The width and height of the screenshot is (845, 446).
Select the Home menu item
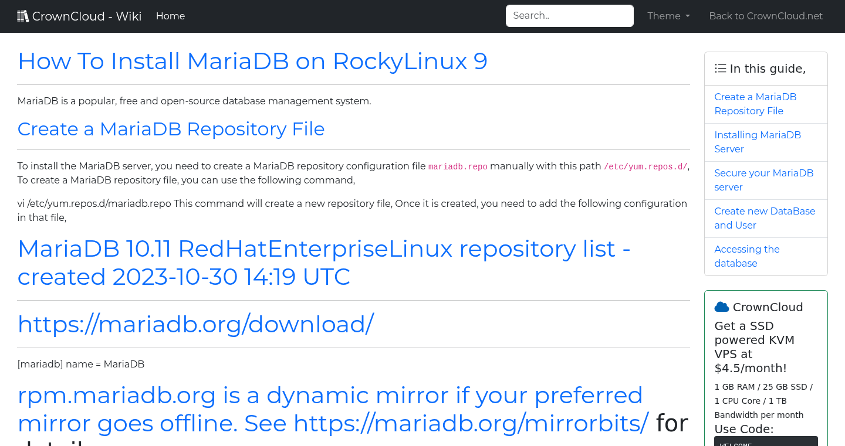[170, 16]
